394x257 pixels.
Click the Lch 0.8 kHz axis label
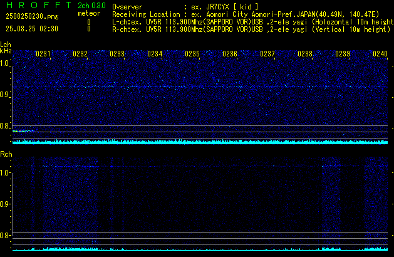pyautogui.click(x=4, y=126)
